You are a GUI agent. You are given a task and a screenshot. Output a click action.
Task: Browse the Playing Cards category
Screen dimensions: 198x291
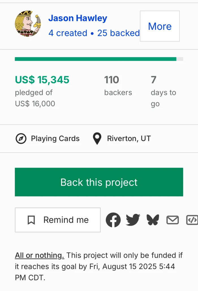[x=55, y=139]
